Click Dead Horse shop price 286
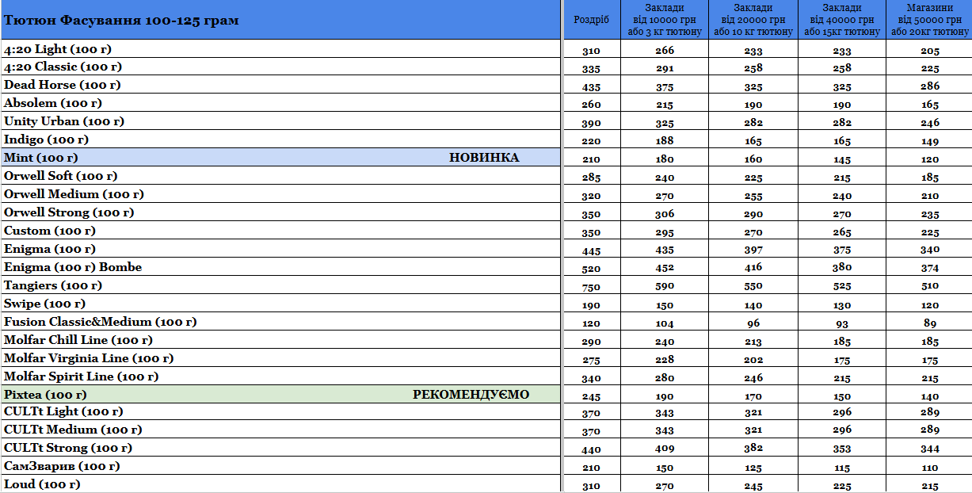The height and width of the screenshot is (493, 972). point(930,86)
